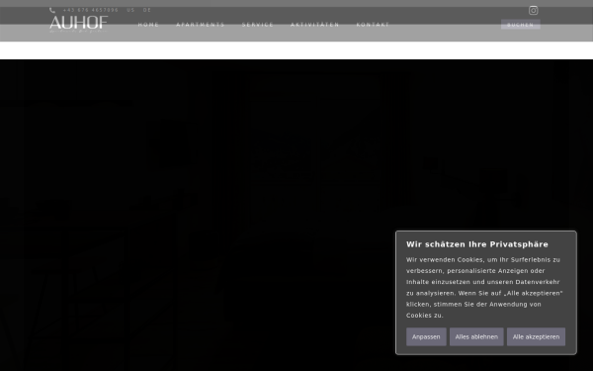593x371 pixels.
Task: Click Anpassen in the cookie banner
Action: (x=426, y=336)
